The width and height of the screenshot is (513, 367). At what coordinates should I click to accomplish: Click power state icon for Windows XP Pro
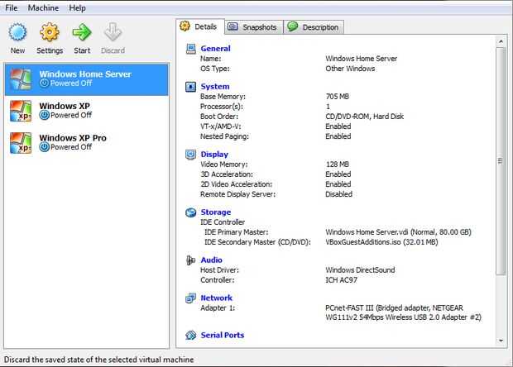[44, 147]
